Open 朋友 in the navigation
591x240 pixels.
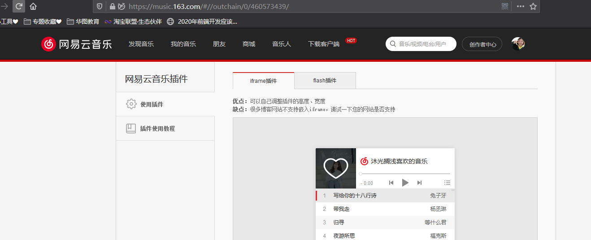[219, 44]
